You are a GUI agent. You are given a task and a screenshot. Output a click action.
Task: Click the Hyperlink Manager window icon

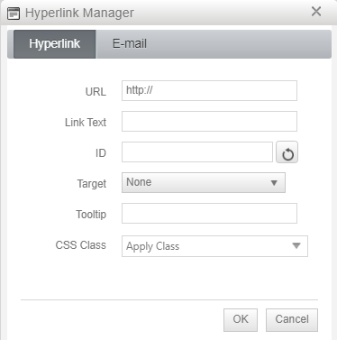click(14, 14)
